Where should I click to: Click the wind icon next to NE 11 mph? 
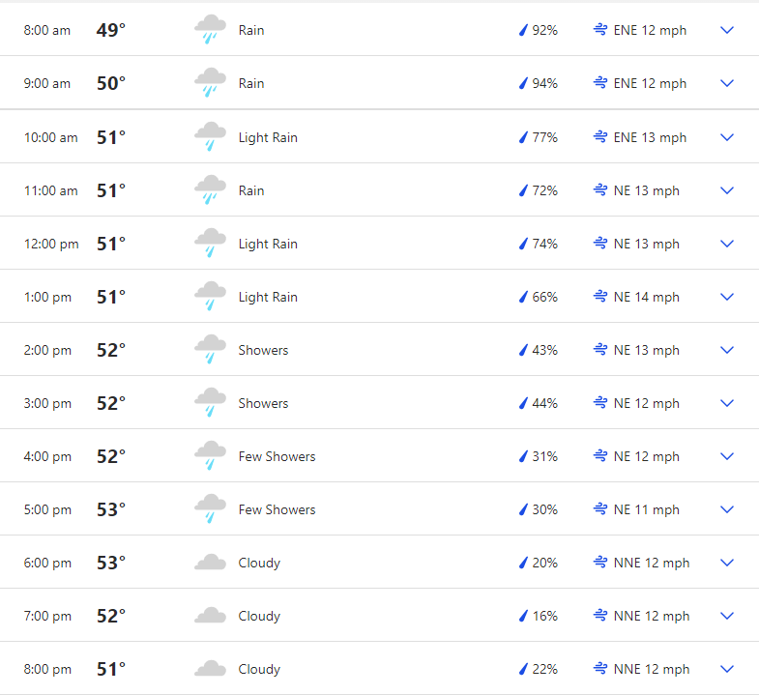600,509
